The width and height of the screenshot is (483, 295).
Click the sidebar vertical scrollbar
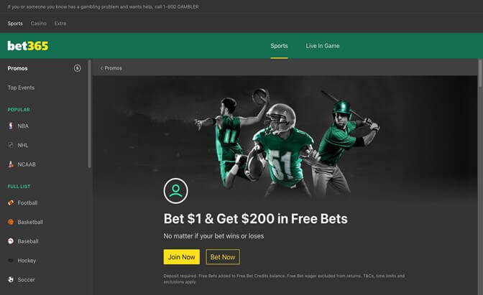(90, 114)
